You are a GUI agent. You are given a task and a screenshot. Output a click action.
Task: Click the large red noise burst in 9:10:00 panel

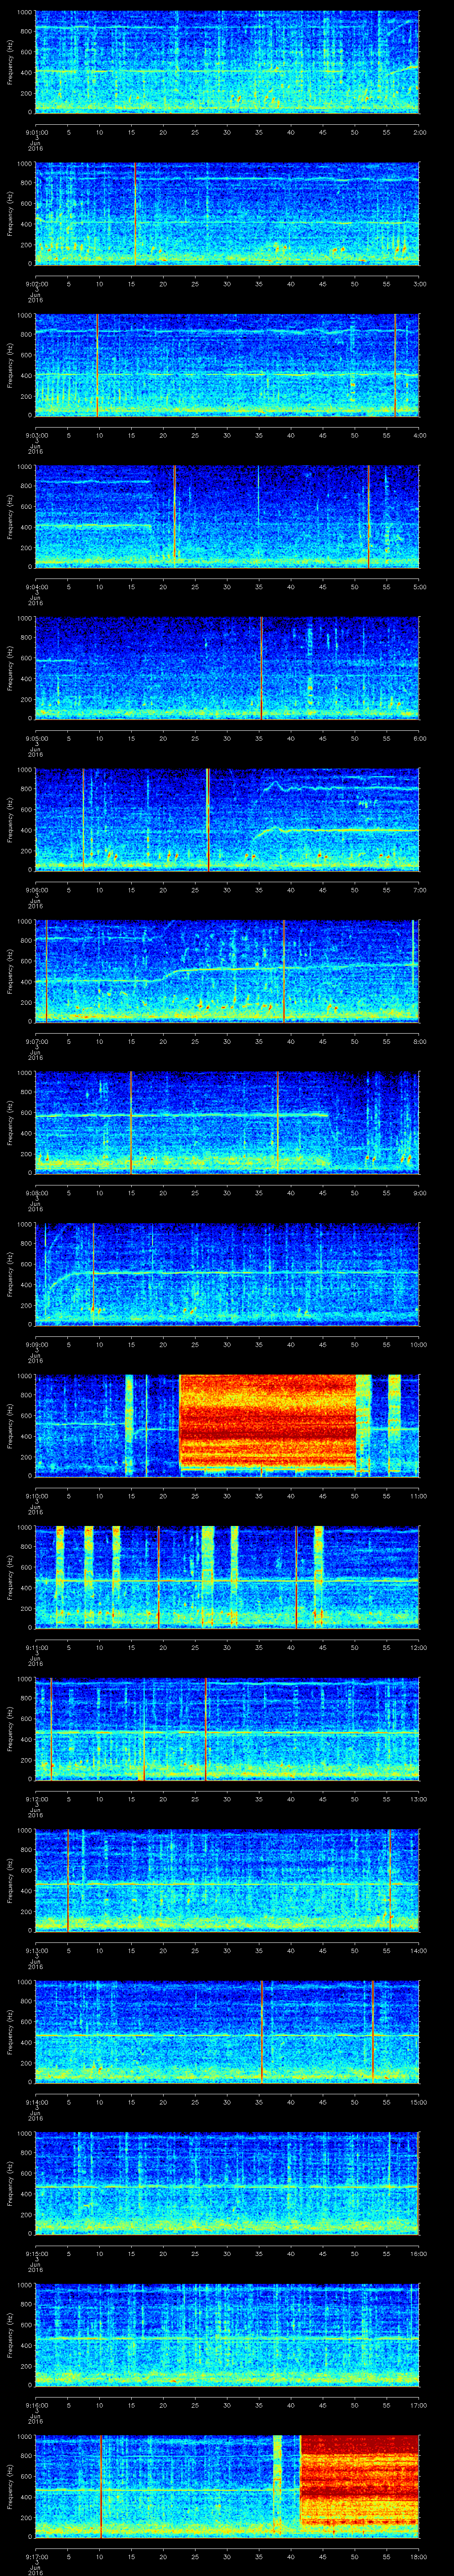267,1422
